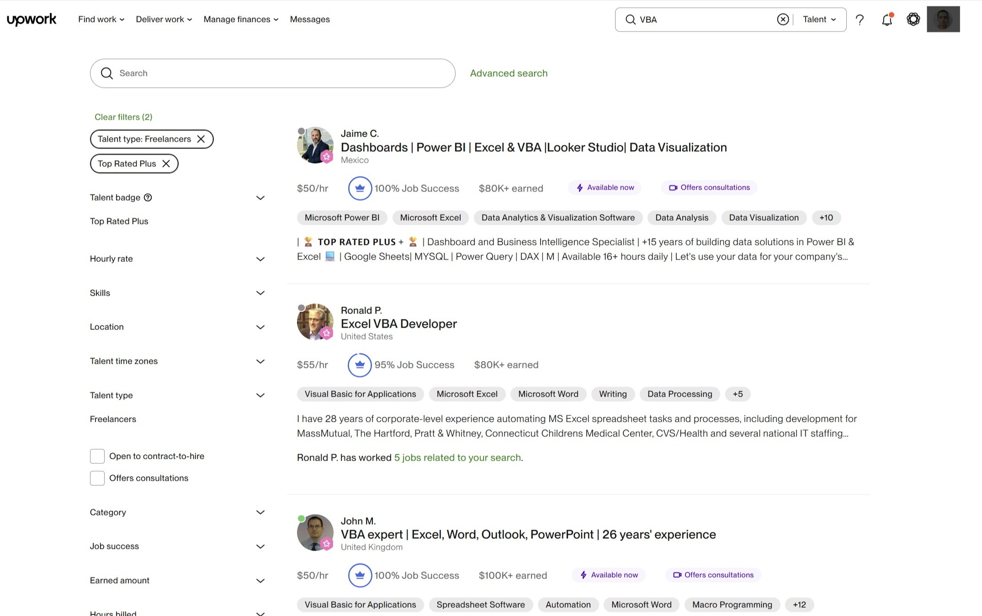This screenshot has height=616, width=982.
Task: Click the Talent badge info icon
Action: (148, 197)
